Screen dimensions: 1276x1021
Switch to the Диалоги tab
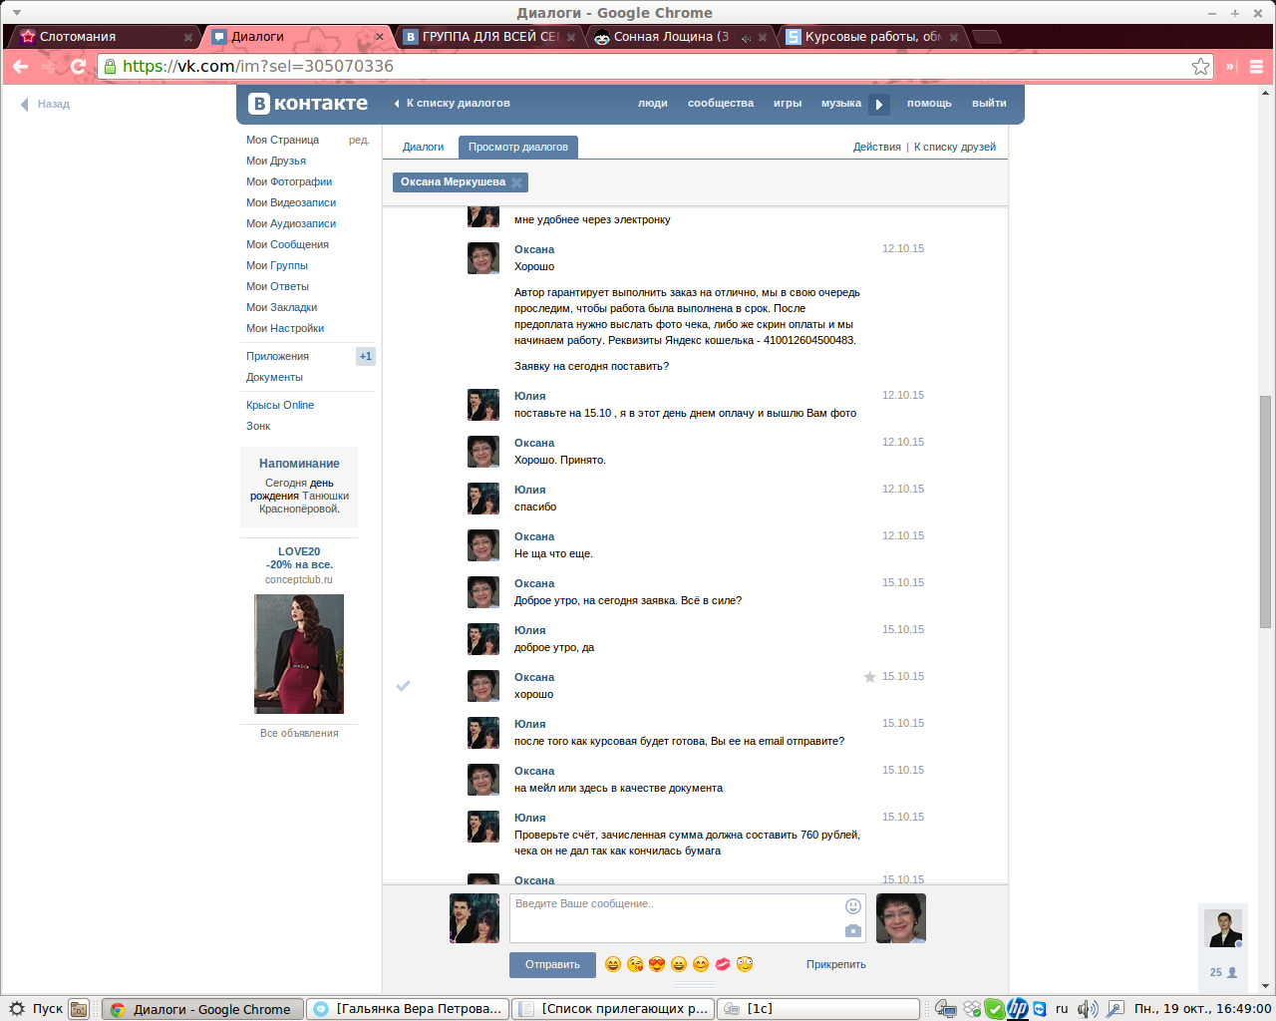coord(423,147)
